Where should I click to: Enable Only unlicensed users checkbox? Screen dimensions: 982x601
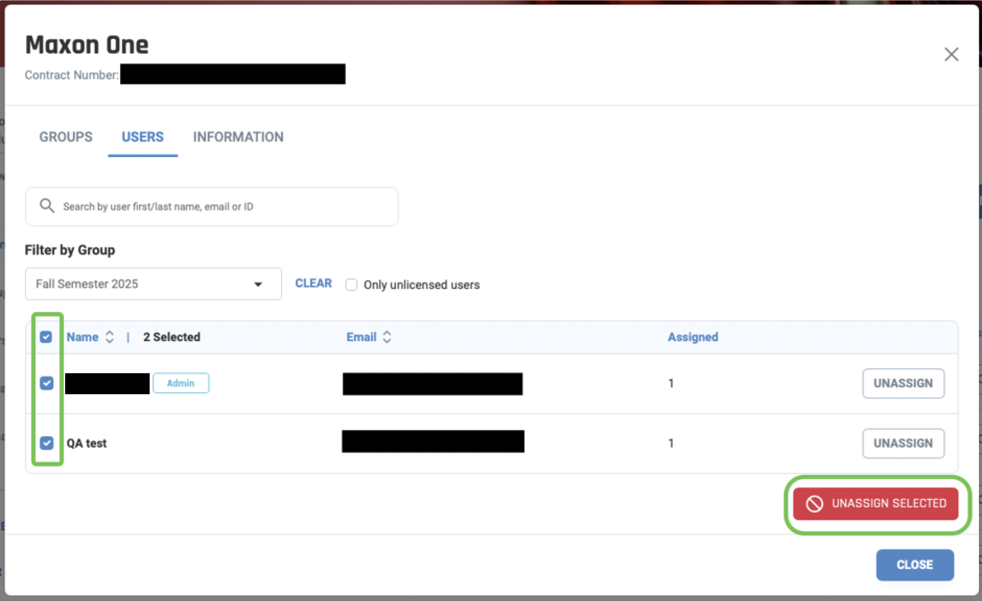351,285
